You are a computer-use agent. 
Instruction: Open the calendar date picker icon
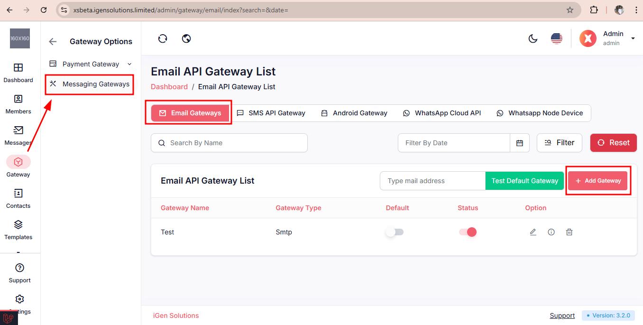520,143
